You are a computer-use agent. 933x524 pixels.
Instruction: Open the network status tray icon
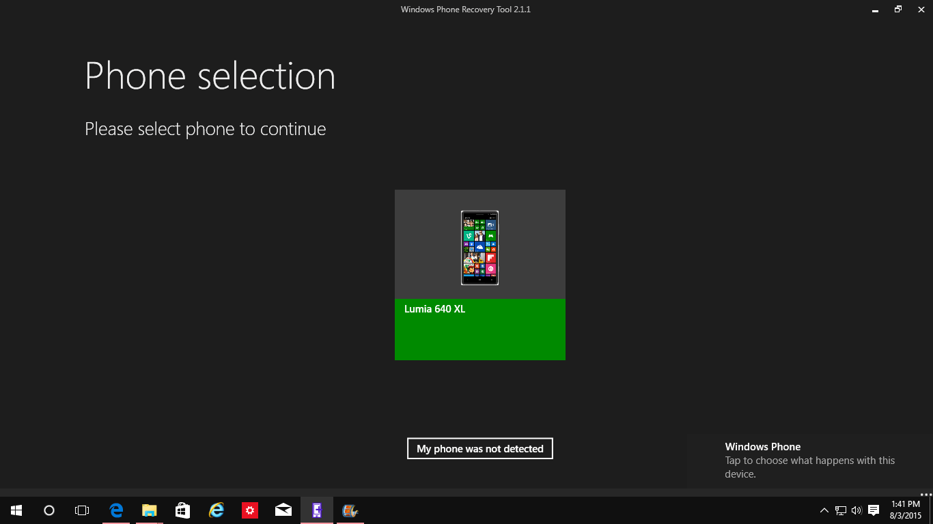(839, 510)
